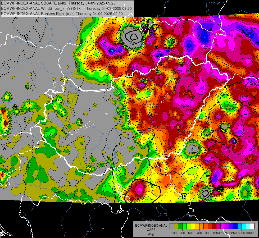This screenshot has height=238, width=259.
Task: Select the olive swatch in CAPE legend
Action: 176,226
